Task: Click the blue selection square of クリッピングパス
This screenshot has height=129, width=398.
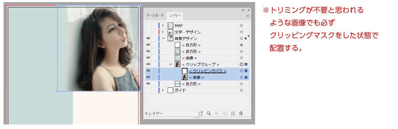Action: pos(246,71)
